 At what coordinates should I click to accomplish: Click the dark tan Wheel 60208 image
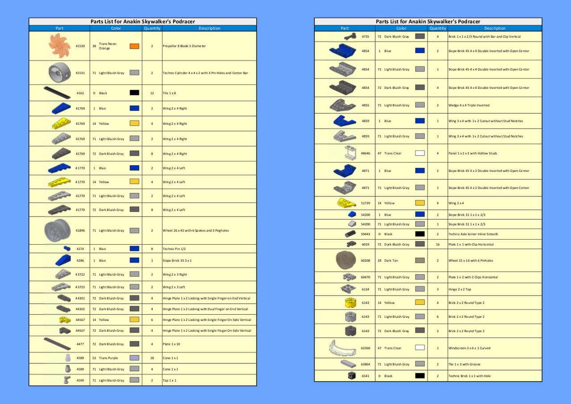click(346, 260)
